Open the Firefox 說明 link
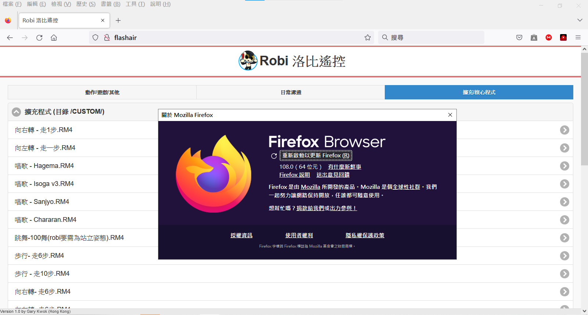 (x=294, y=175)
